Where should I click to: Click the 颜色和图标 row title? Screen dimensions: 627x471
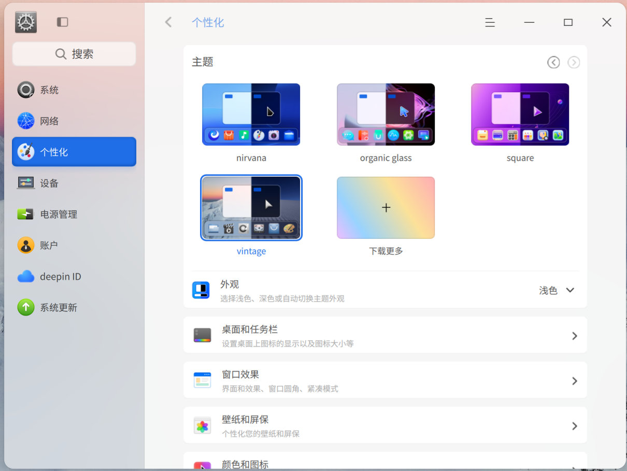pos(245,464)
